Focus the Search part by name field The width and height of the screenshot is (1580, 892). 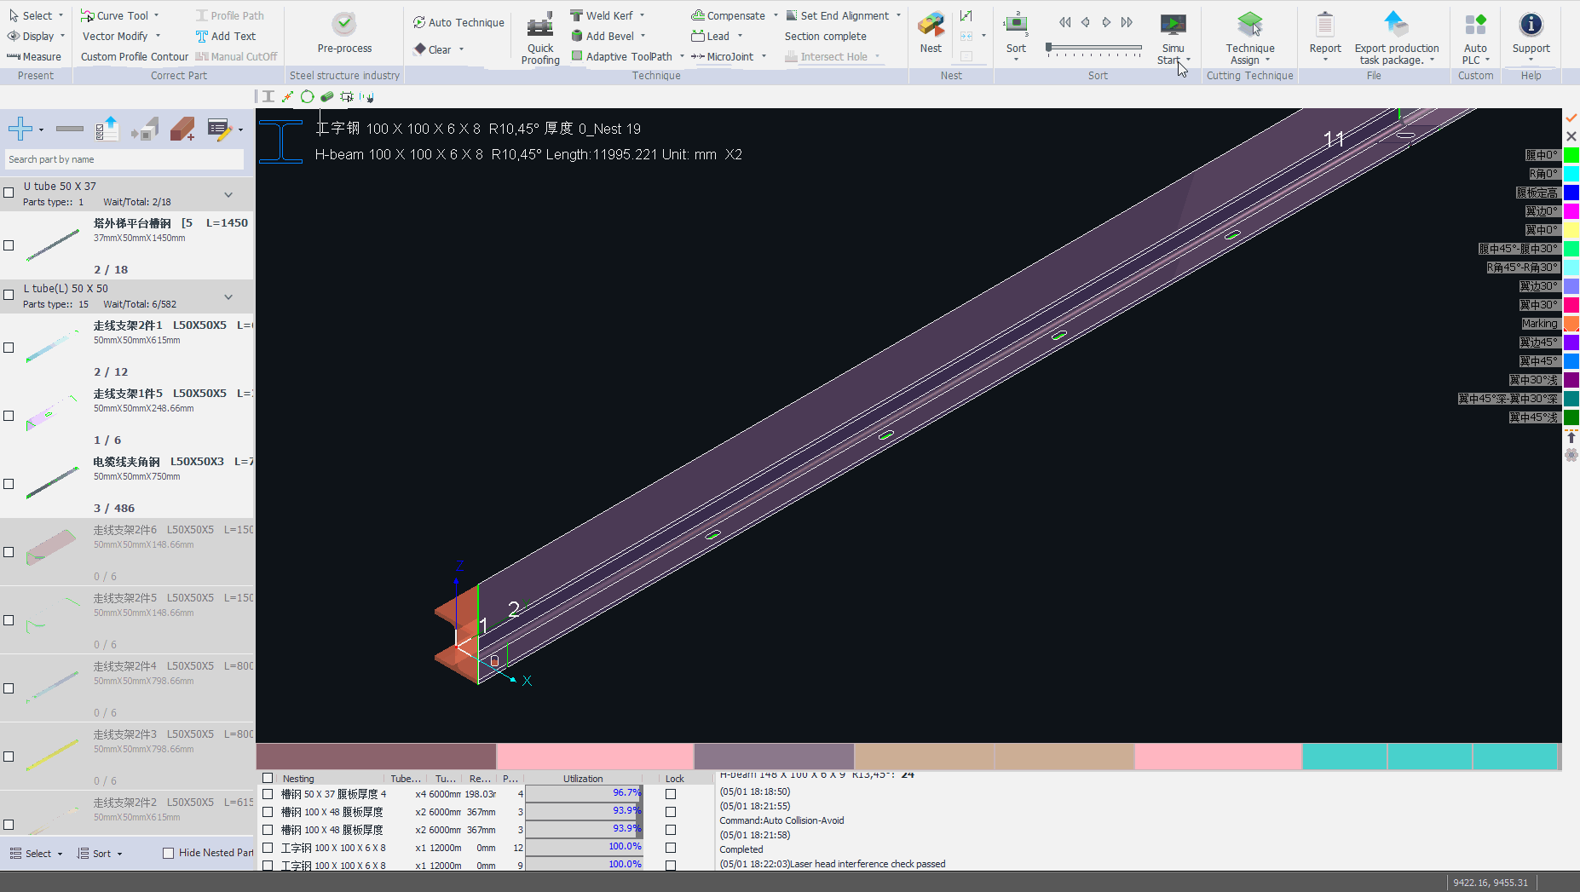point(124,159)
